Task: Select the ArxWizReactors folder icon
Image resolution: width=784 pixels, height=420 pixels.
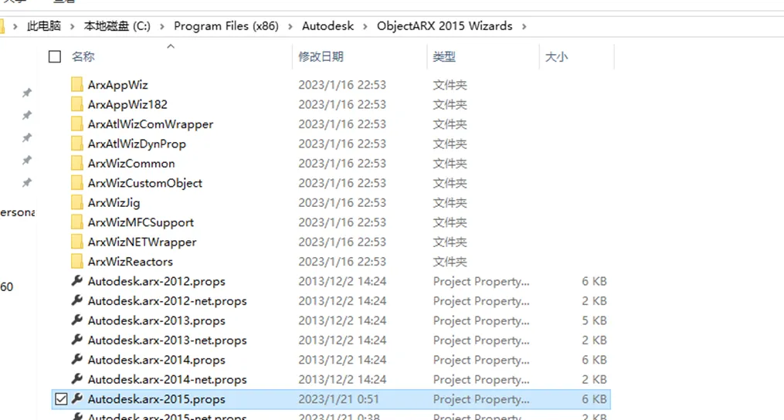Action: (x=77, y=261)
